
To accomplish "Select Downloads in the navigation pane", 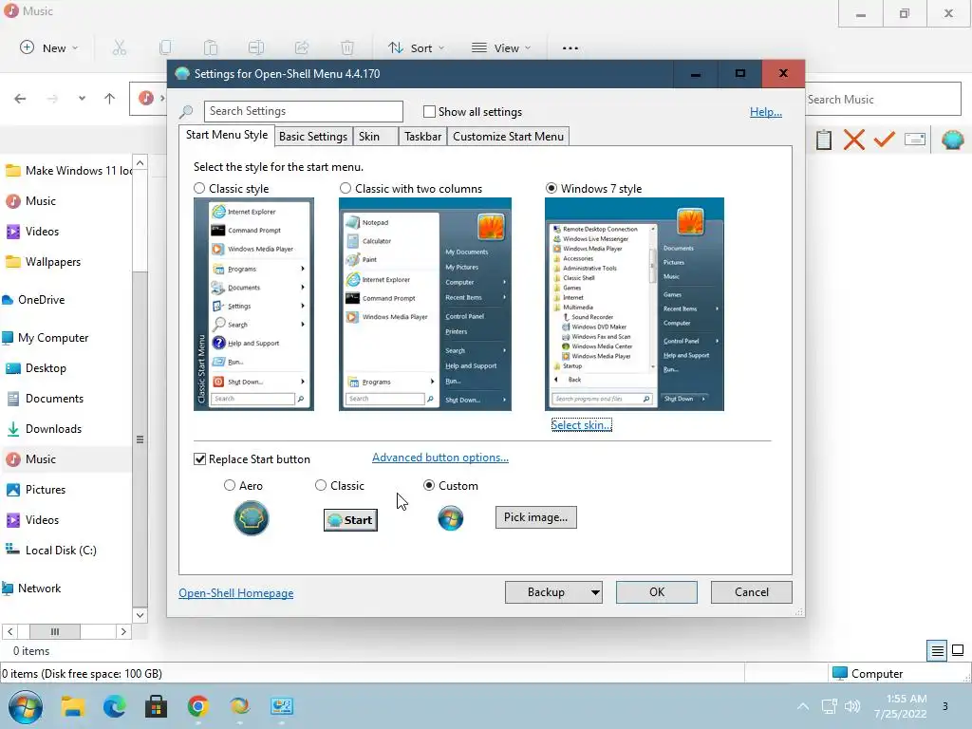I will 53,429.
